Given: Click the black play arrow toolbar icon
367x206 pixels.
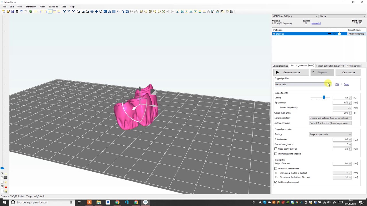Looking at the screenshot, I should pyautogui.click(x=222, y=11).
